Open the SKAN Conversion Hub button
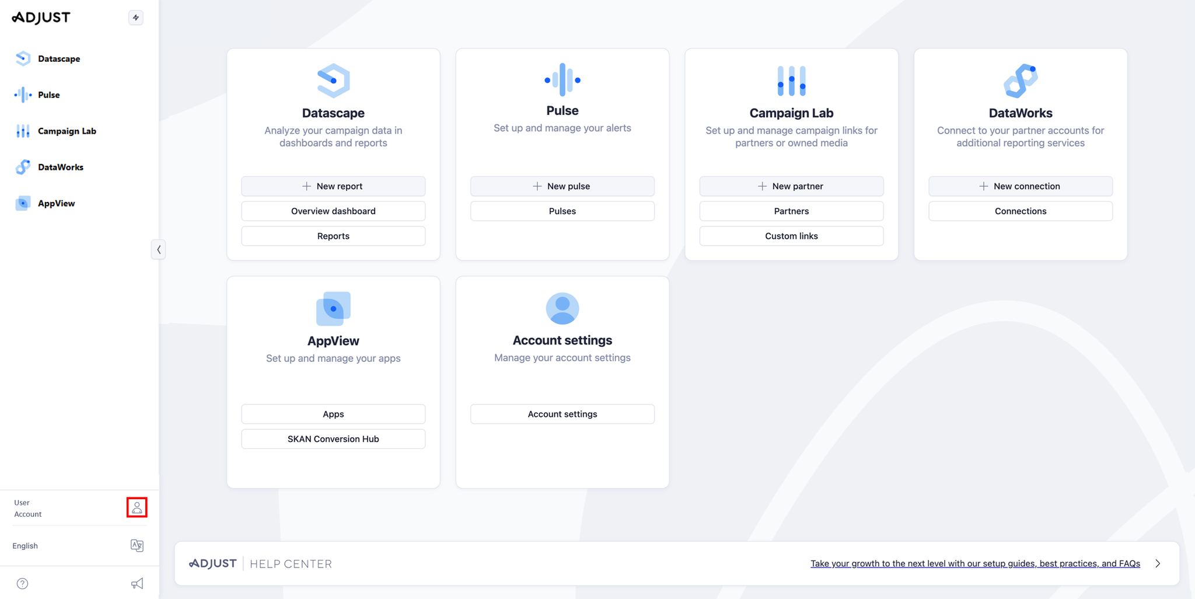1195x599 pixels. click(x=333, y=439)
